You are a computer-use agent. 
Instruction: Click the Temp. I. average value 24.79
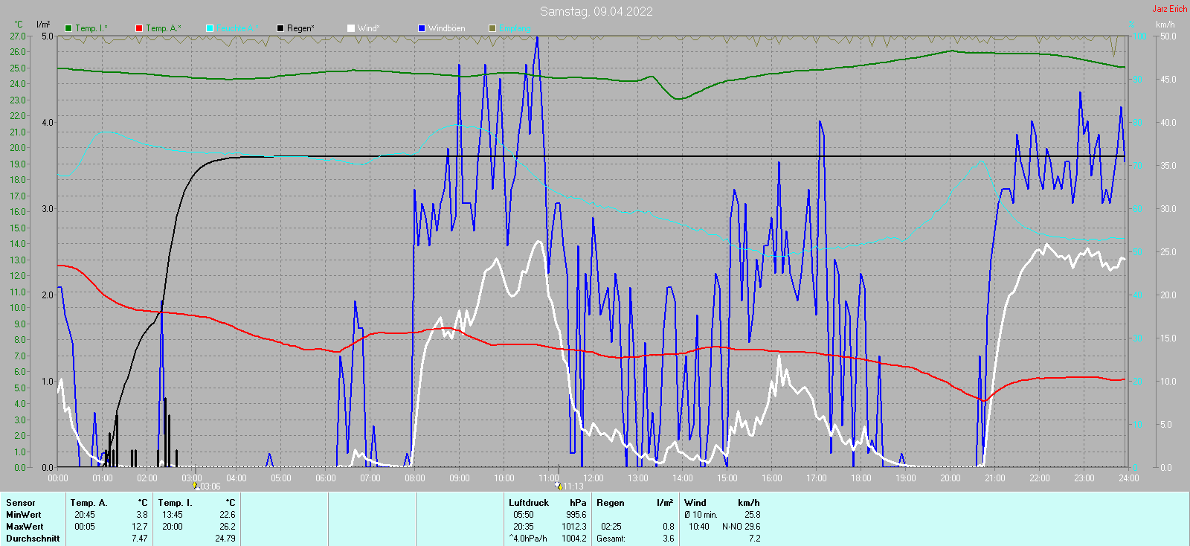(x=225, y=539)
